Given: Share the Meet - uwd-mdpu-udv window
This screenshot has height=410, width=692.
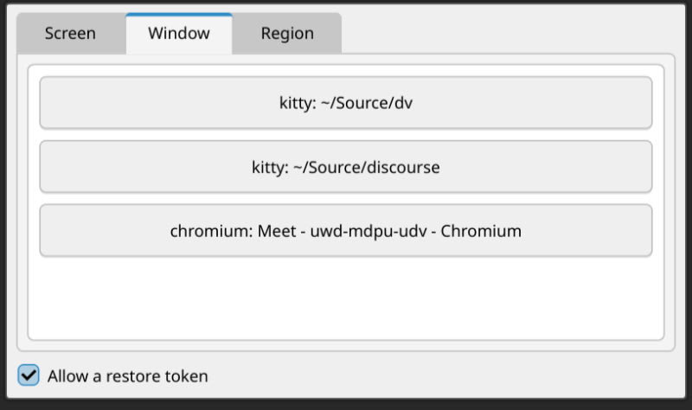Looking at the screenshot, I should point(346,231).
